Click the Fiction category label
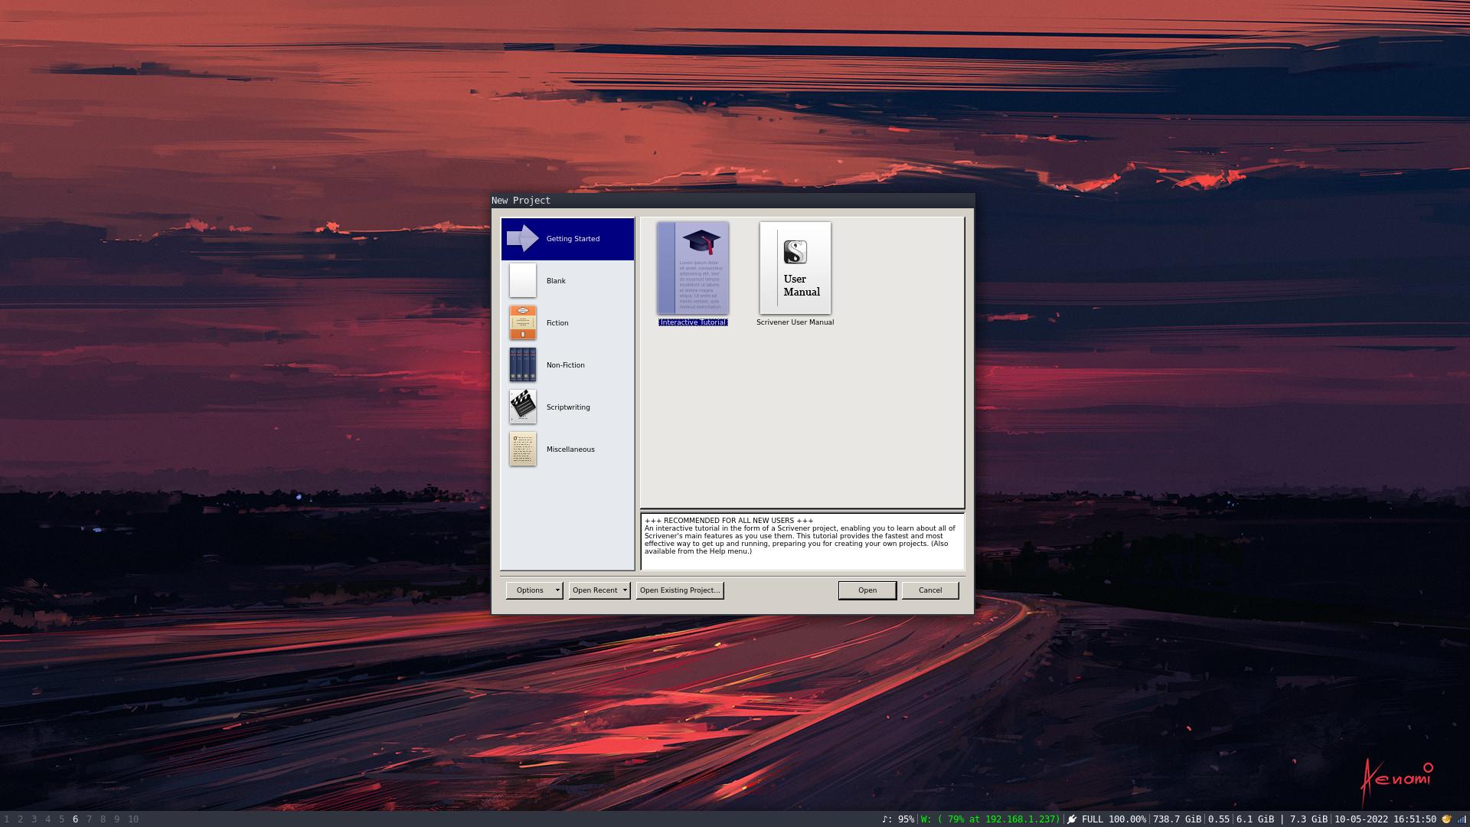Screen dimensions: 1470x827 pyautogui.click(x=557, y=323)
